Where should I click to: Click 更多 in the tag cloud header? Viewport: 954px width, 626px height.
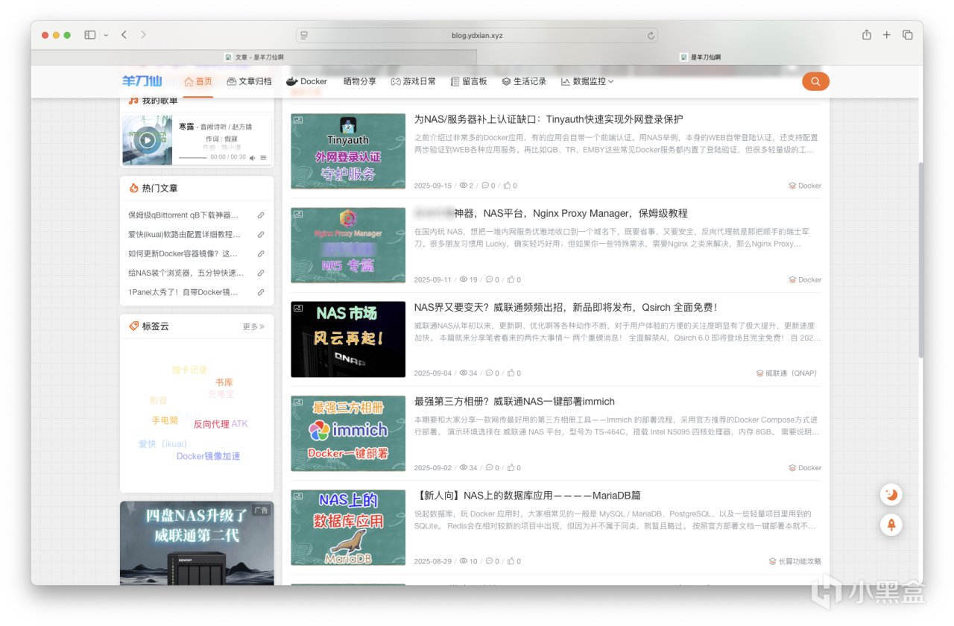[253, 326]
